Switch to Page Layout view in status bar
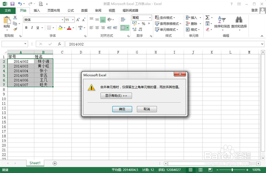 tap(200, 170)
